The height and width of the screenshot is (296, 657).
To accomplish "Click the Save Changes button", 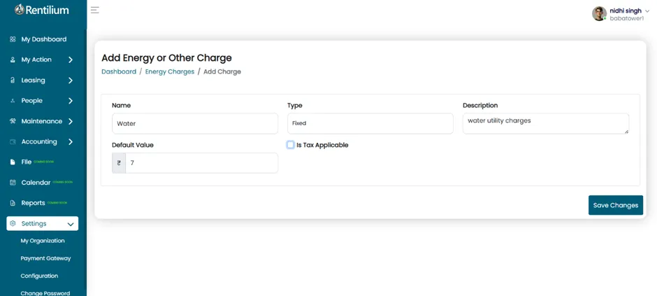I will coord(616,205).
